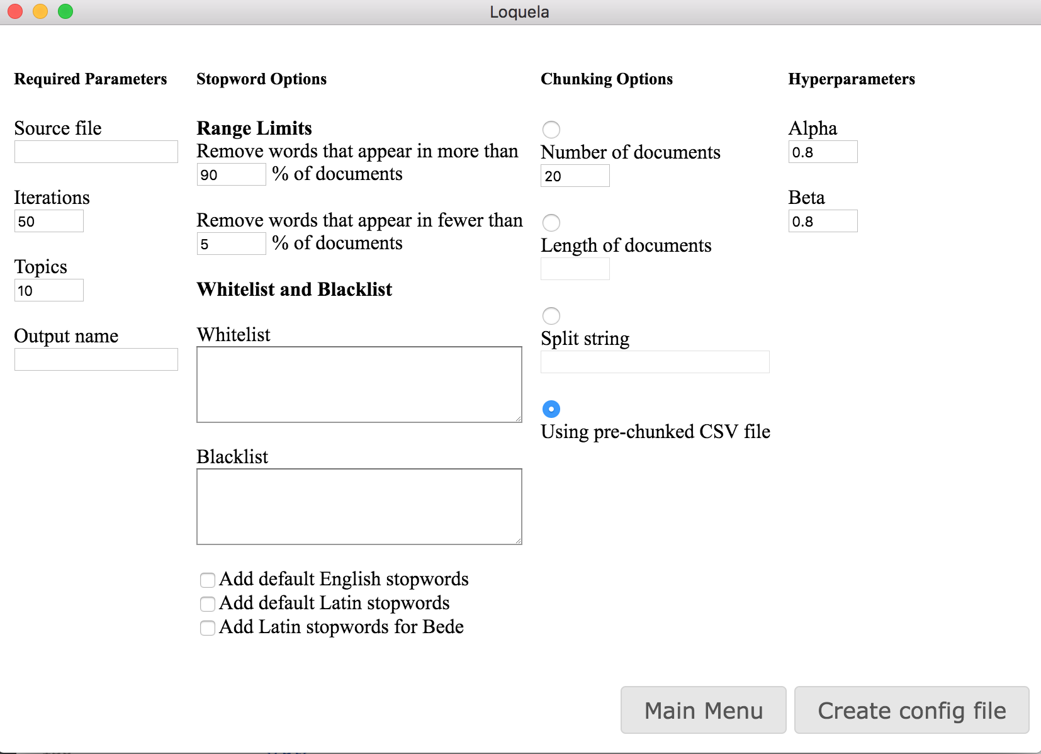Check Add default Latin stopwords
Screen dimensions: 1041x754
(x=208, y=604)
